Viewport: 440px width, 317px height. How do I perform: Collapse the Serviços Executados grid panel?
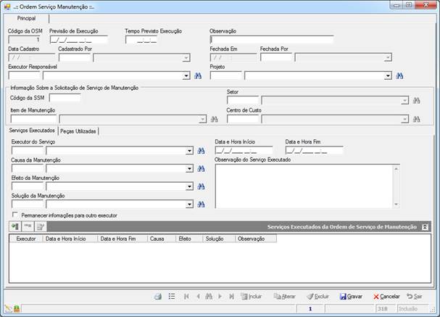(x=425, y=227)
